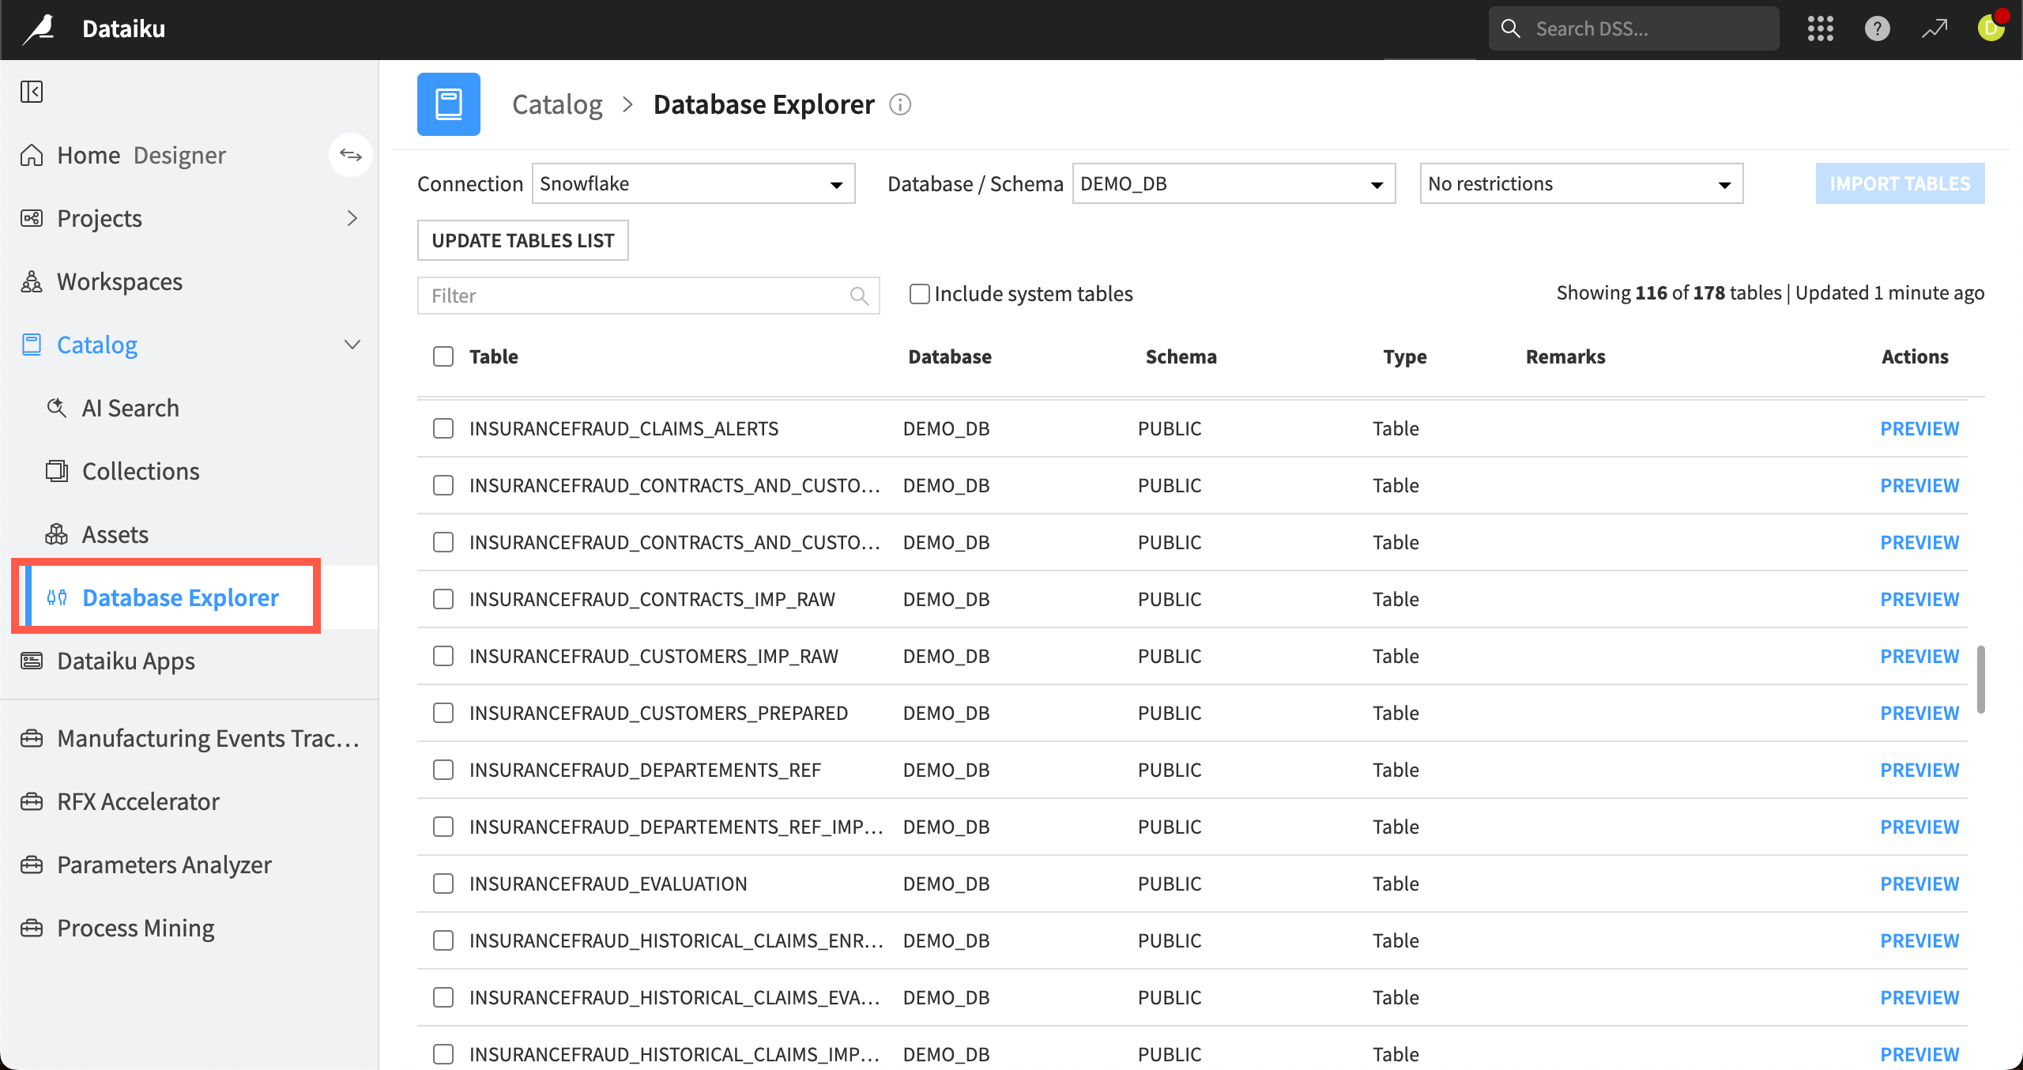Open the No restrictions dropdown

point(1581,183)
